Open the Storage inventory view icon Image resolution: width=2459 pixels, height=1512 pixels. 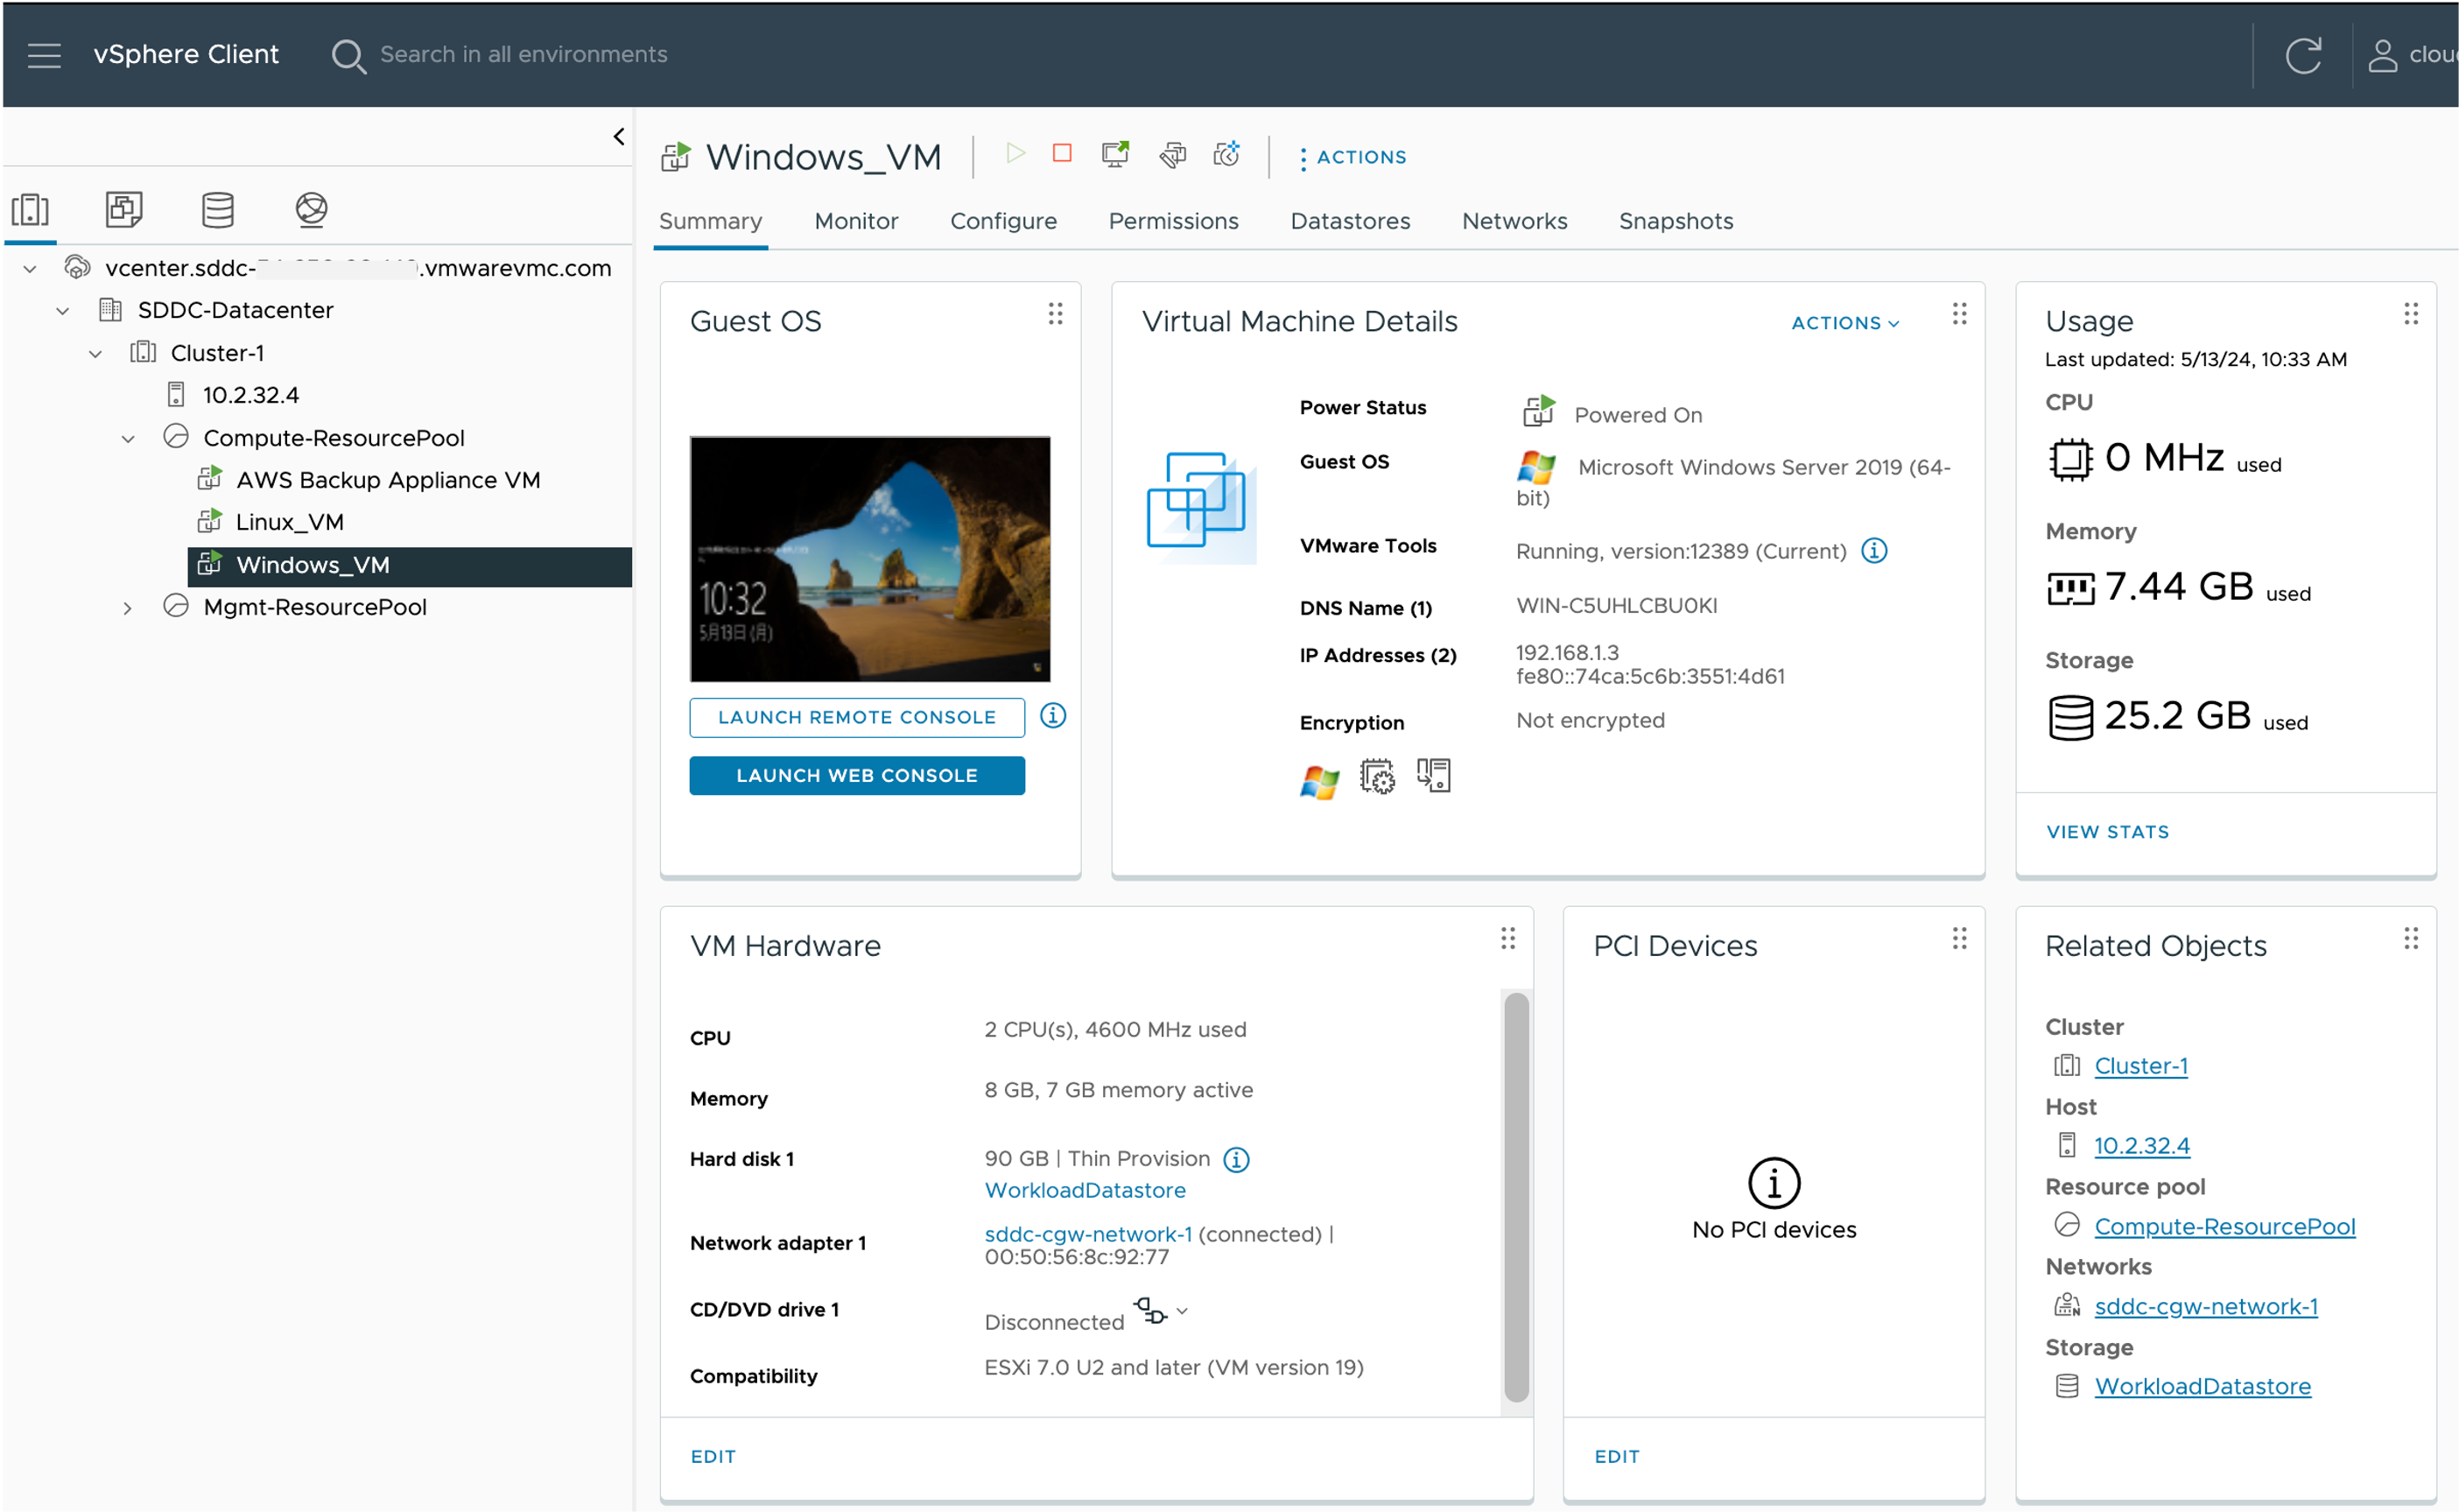point(217,209)
